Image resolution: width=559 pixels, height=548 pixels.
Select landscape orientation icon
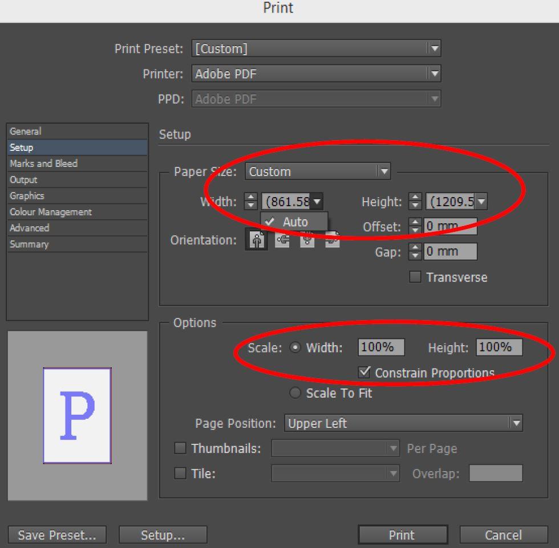point(282,240)
